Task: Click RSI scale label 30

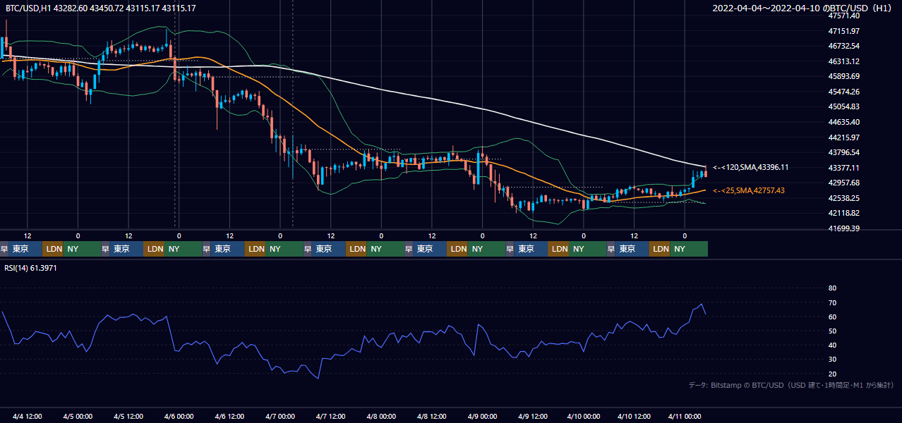Action: coord(832,360)
